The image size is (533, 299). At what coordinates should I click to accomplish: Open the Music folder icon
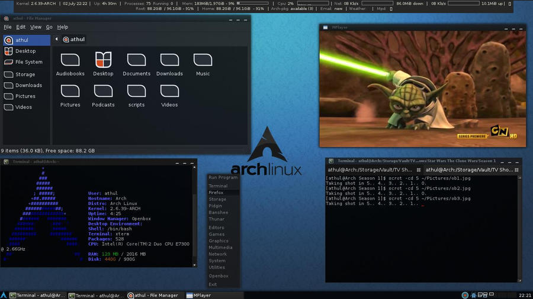pos(203,60)
